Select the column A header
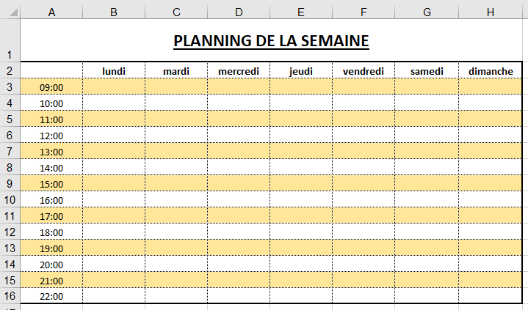The width and height of the screenshot is (528, 310). tap(51, 11)
